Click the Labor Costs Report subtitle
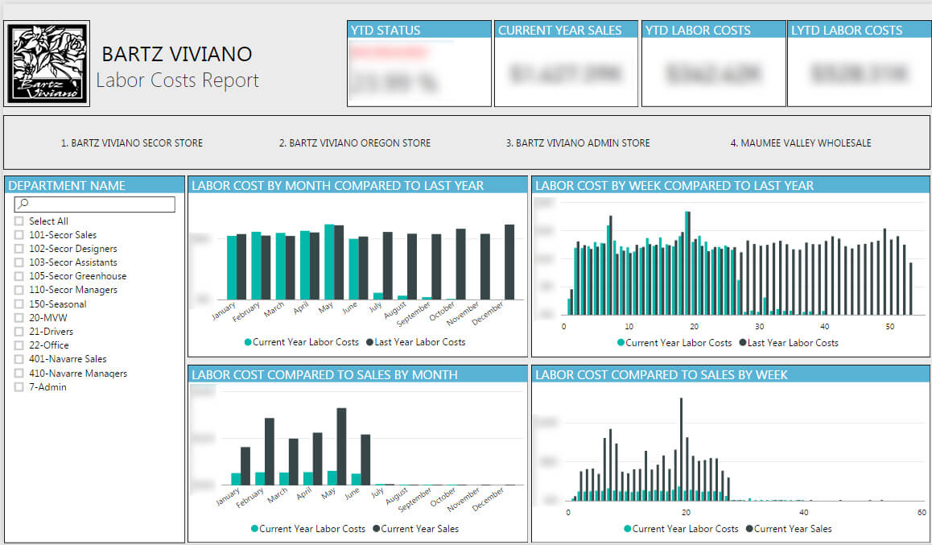Viewport: 932px width, 545px height. (x=178, y=81)
